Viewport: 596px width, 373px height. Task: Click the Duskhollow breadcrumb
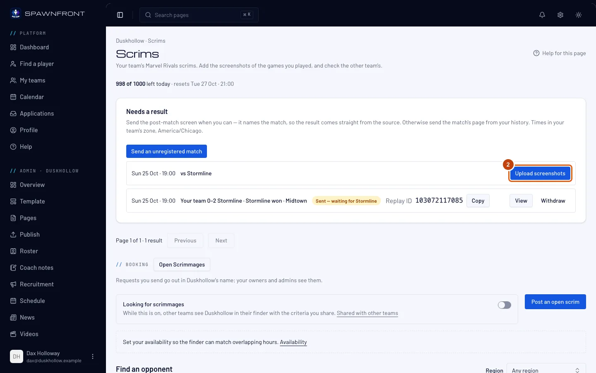tap(130, 41)
